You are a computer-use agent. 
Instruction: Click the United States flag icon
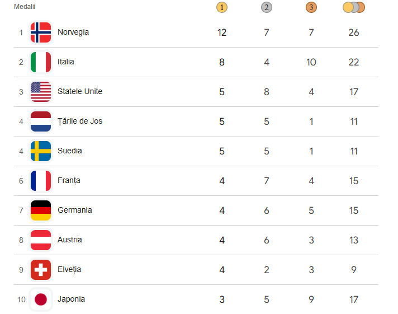click(x=41, y=92)
